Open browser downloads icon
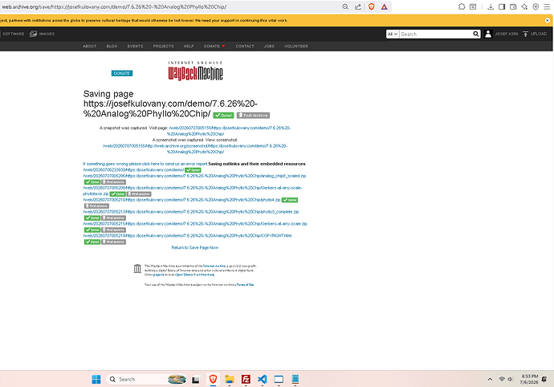554x387 pixels. pyautogui.click(x=491, y=6)
